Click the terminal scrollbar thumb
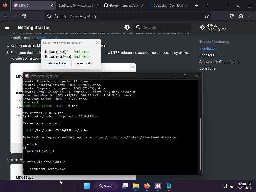This screenshot has height=192, width=256. click(x=200, y=144)
